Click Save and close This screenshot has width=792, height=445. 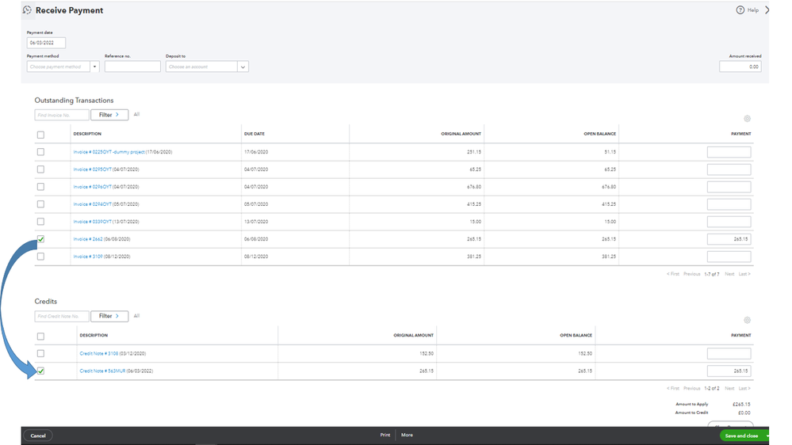[741, 436]
